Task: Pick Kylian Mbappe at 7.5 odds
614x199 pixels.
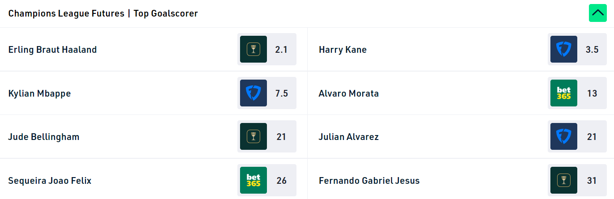Action: click(281, 93)
